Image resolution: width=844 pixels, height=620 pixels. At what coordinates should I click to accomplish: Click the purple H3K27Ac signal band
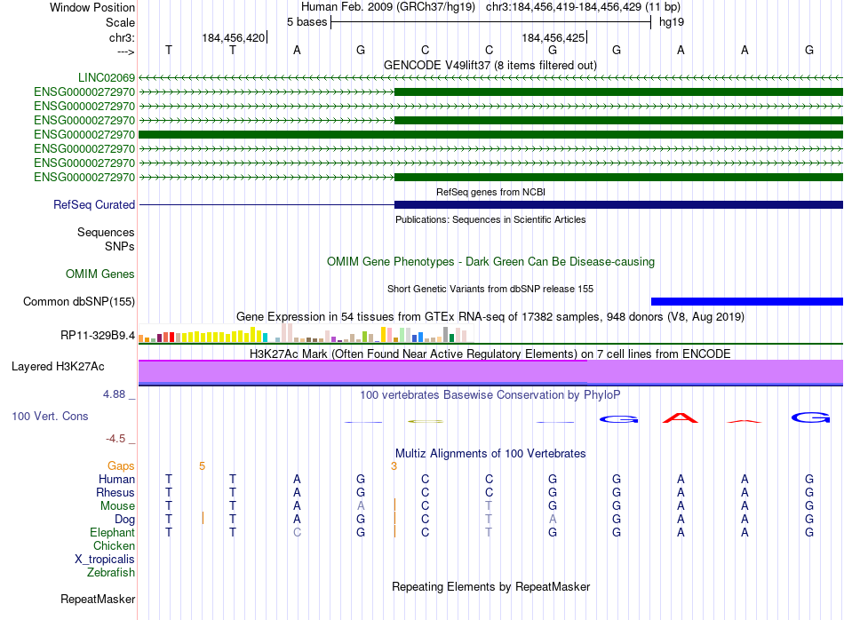pos(490,372)
